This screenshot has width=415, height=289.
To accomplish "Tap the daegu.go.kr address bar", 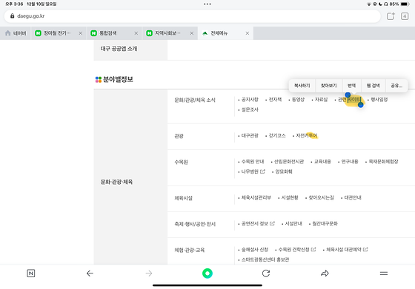I will [192, 16].
